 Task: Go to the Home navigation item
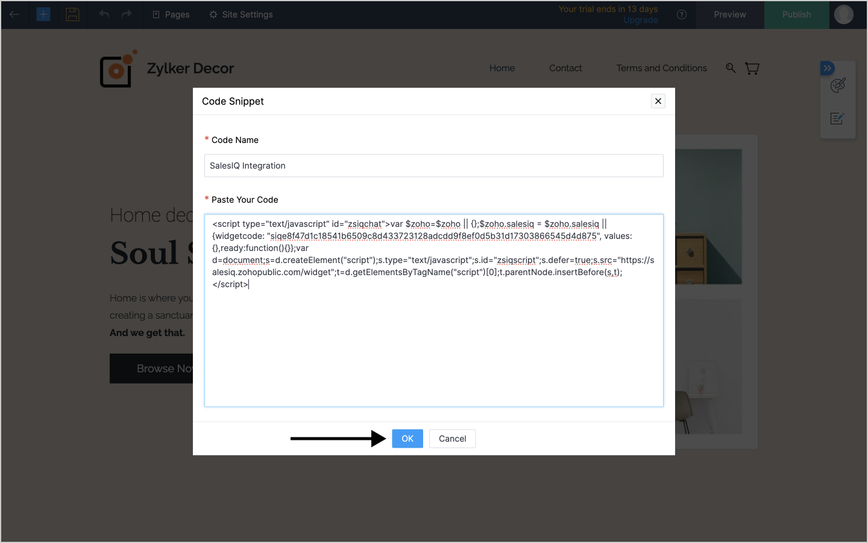click(x=502, y=68)
